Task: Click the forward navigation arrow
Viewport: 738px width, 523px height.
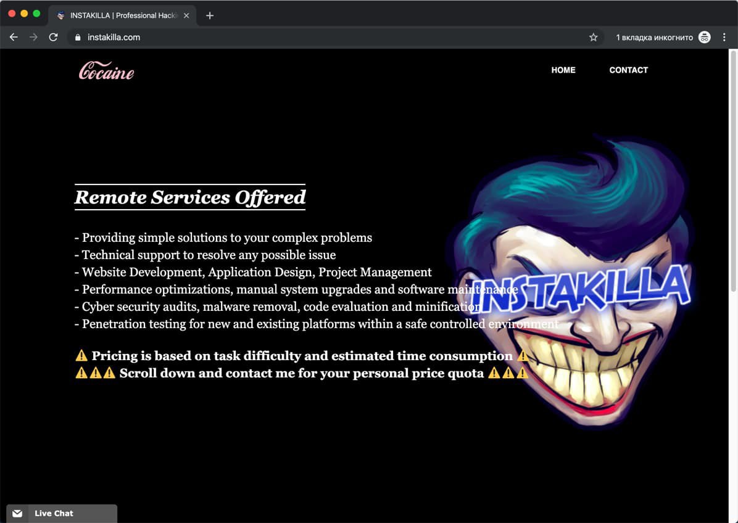Action: click(33, 37)
